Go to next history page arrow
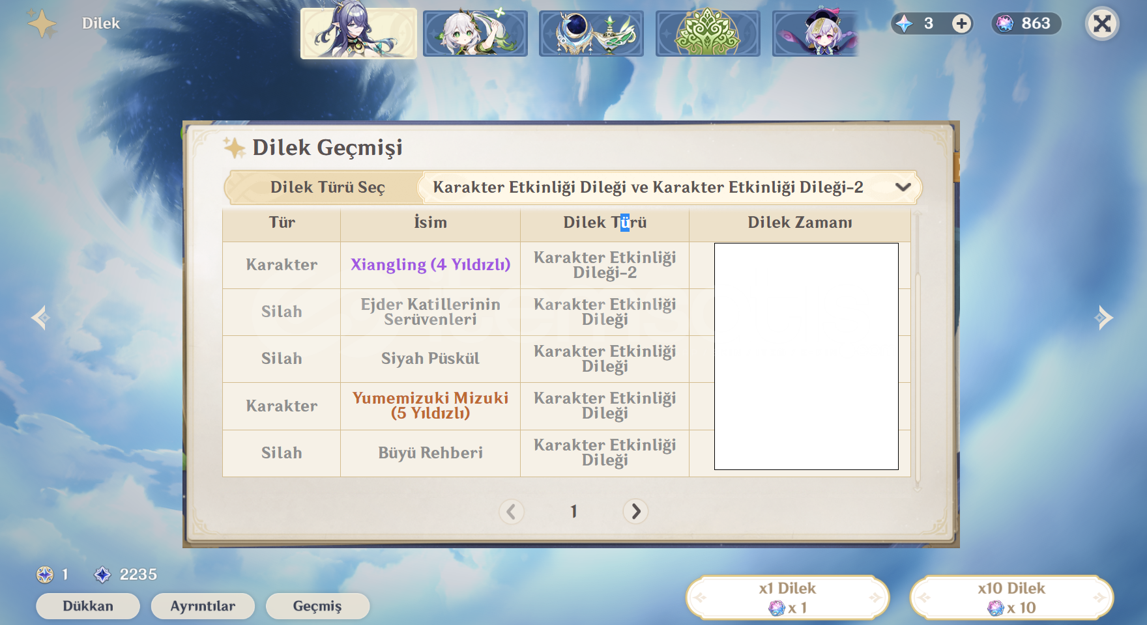The image size is (1147, 625). click(x=635, y=512)
